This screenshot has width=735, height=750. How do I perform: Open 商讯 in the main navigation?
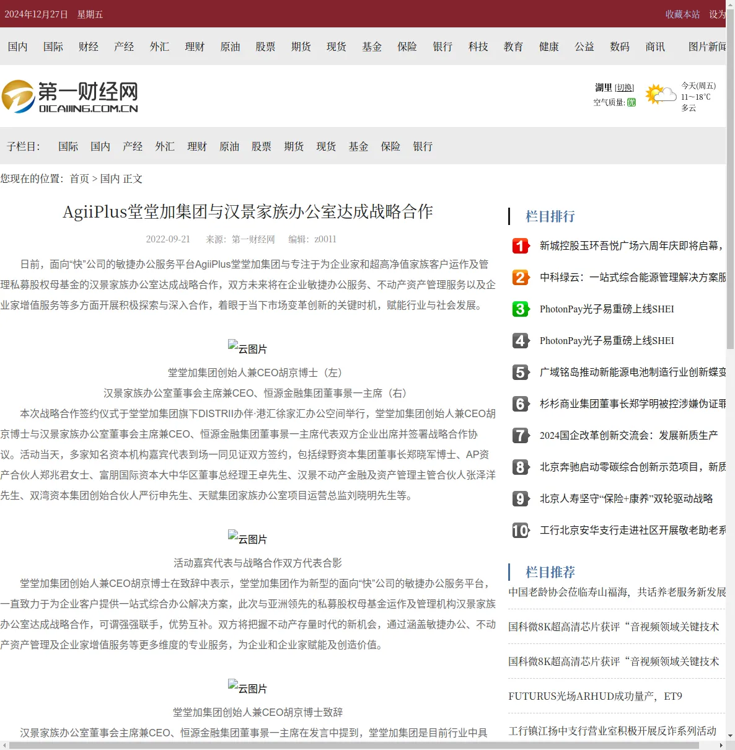coord(655,46)
